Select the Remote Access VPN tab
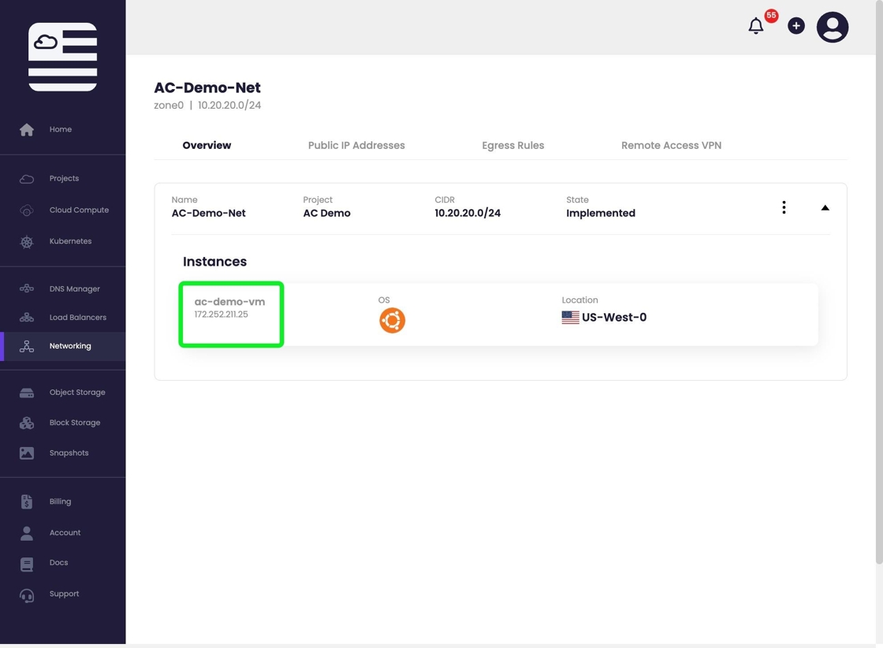The width and height of the screenshot is (883, 648). click(x=671, y=145)
